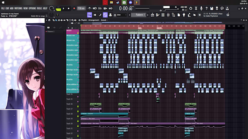
Task: Click the FL STUDIO news panel link
Action: point(213,15)
